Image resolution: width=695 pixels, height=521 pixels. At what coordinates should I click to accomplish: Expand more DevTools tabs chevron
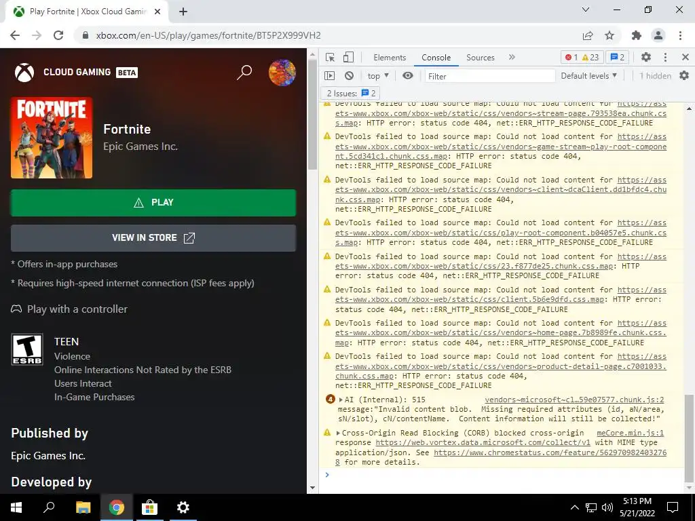[x=512, y=57]
